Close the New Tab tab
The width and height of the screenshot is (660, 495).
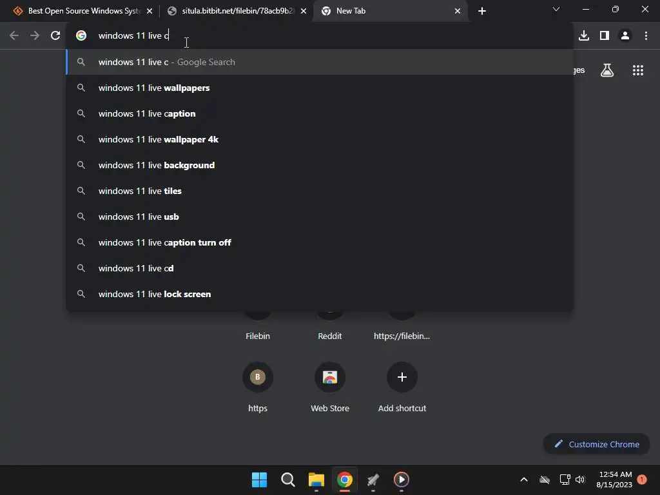point(458,11)
